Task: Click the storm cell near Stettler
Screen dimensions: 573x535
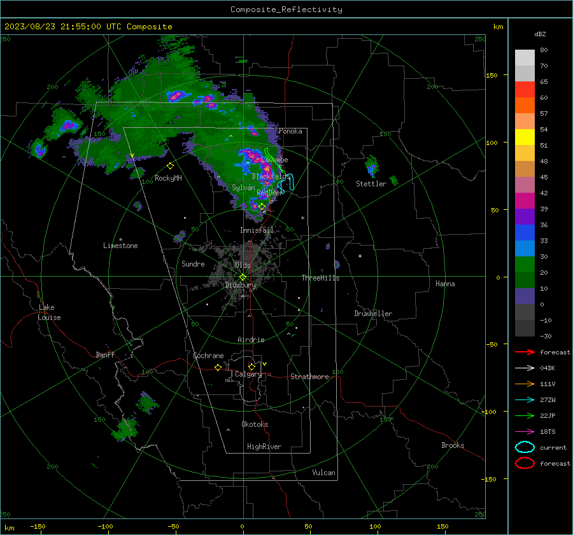Action: point(372,166)
